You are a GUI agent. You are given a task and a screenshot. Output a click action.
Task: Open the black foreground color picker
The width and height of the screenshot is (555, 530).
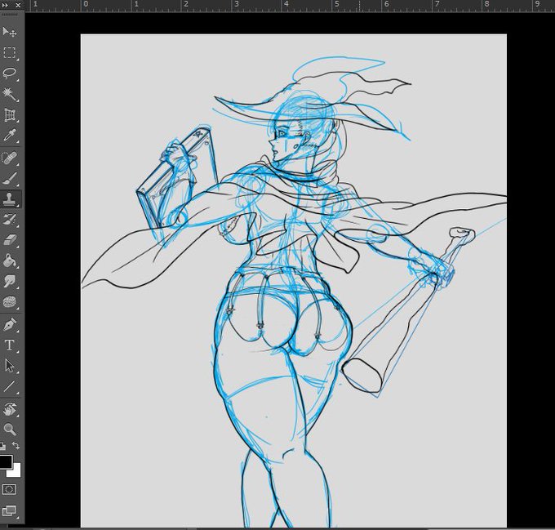(6, 461)
